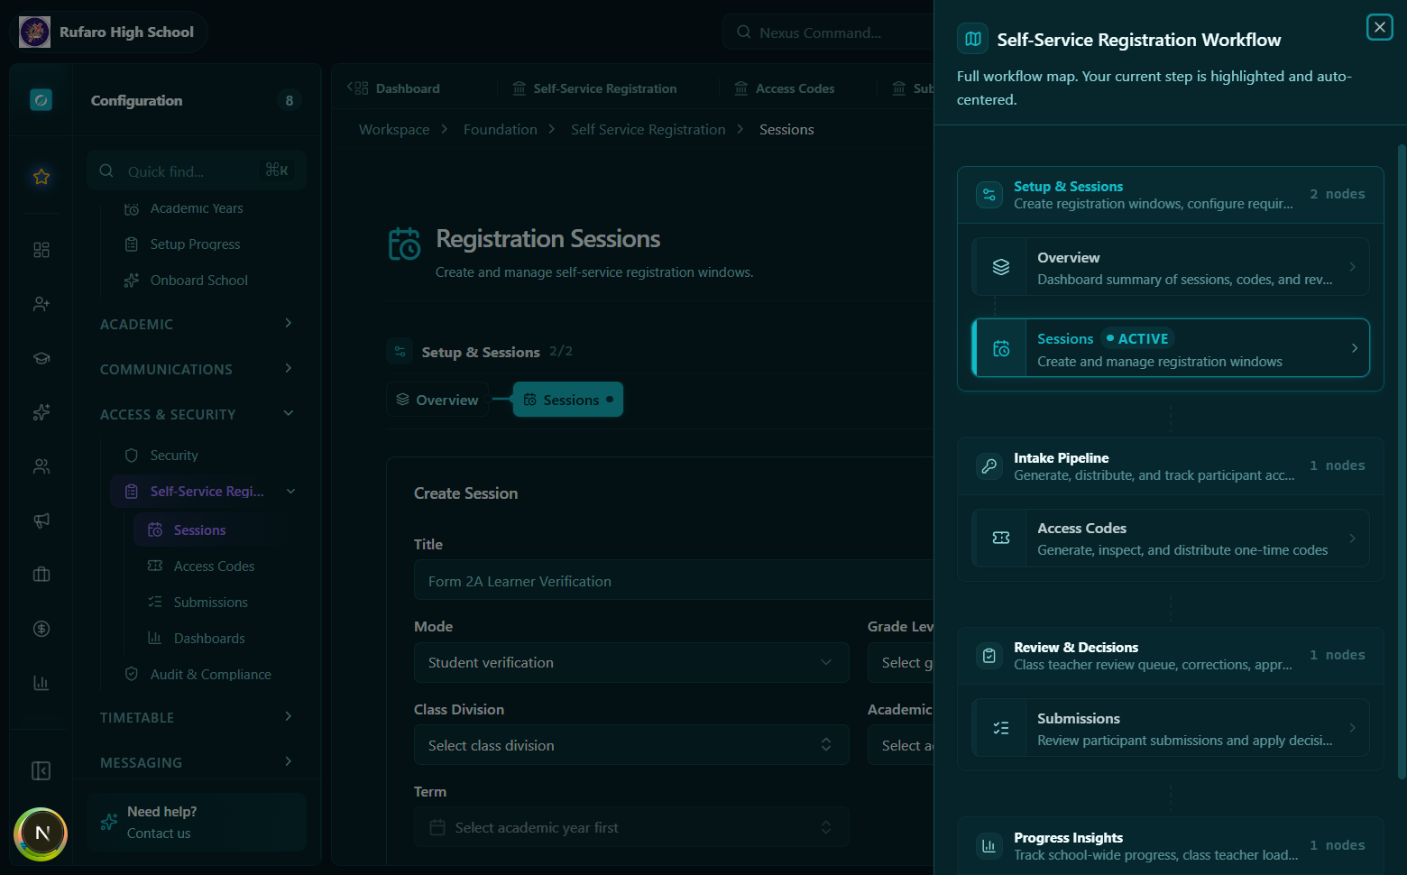Switch to the Self-Service Registration tab

[594, 88]
